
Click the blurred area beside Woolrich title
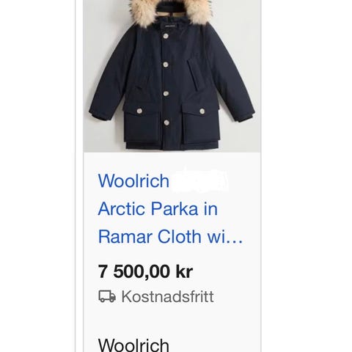tap(202, 180)
